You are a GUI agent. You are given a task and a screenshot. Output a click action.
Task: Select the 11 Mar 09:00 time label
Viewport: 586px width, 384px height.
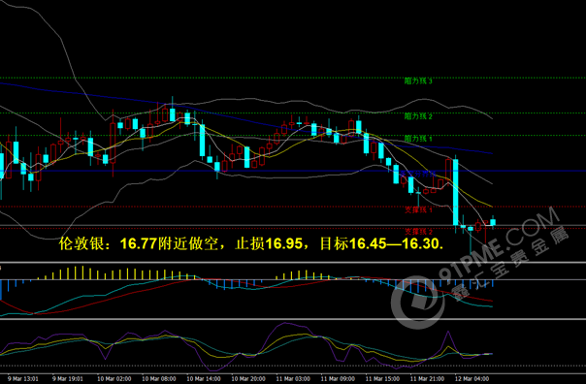click(x=338, y=379)
